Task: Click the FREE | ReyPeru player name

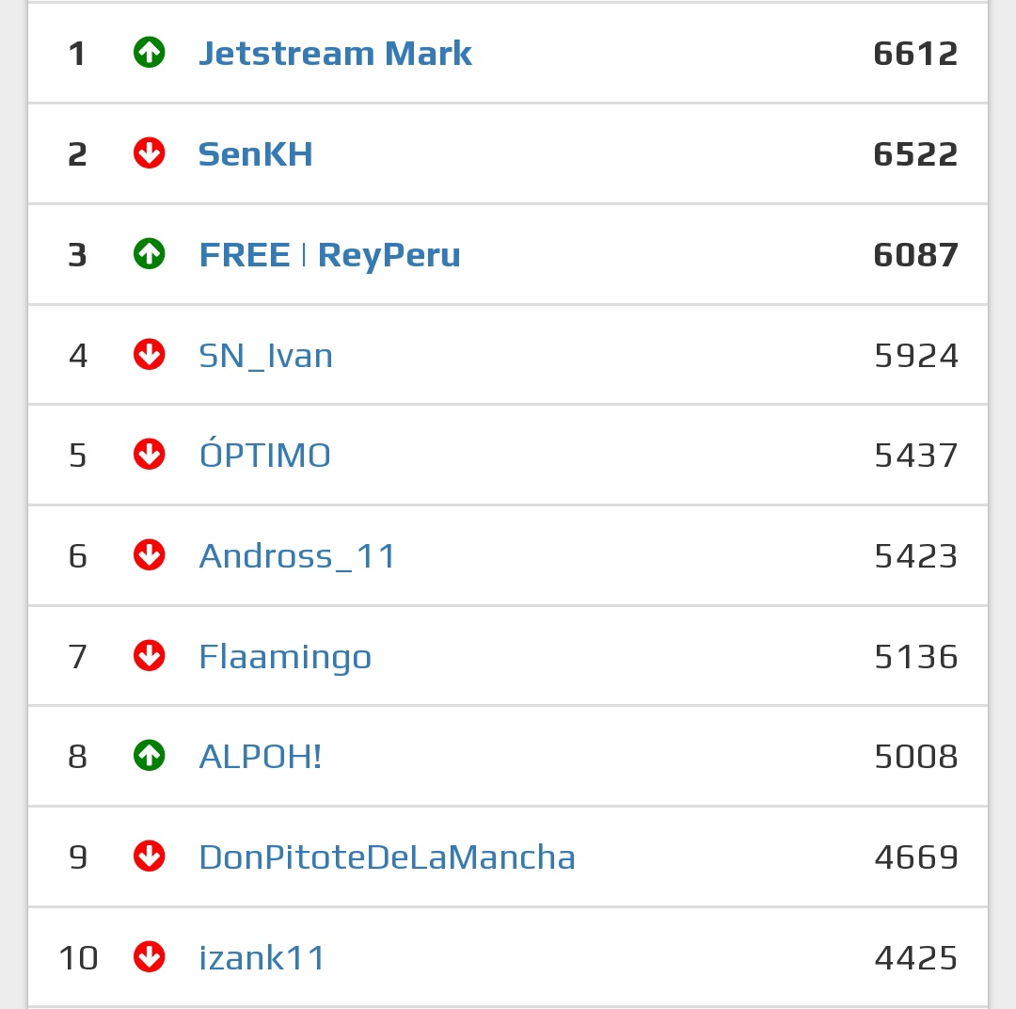Action: pyautogui.click(x=329, y=254)
